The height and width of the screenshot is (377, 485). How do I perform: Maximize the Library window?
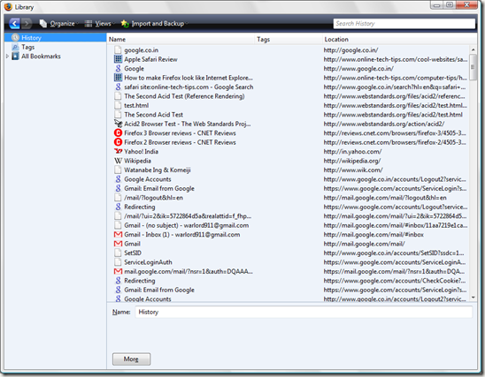click(x=449, y=5)
